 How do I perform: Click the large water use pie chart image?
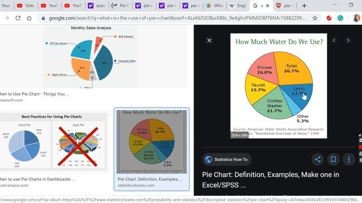(x=279, y=86)
